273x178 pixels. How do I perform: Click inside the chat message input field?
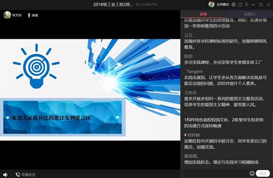pos(216,173)
